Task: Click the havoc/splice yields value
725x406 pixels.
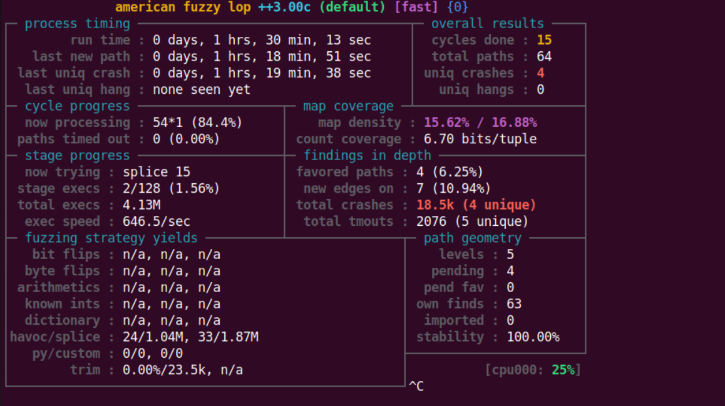Action: tap(190, 337)
